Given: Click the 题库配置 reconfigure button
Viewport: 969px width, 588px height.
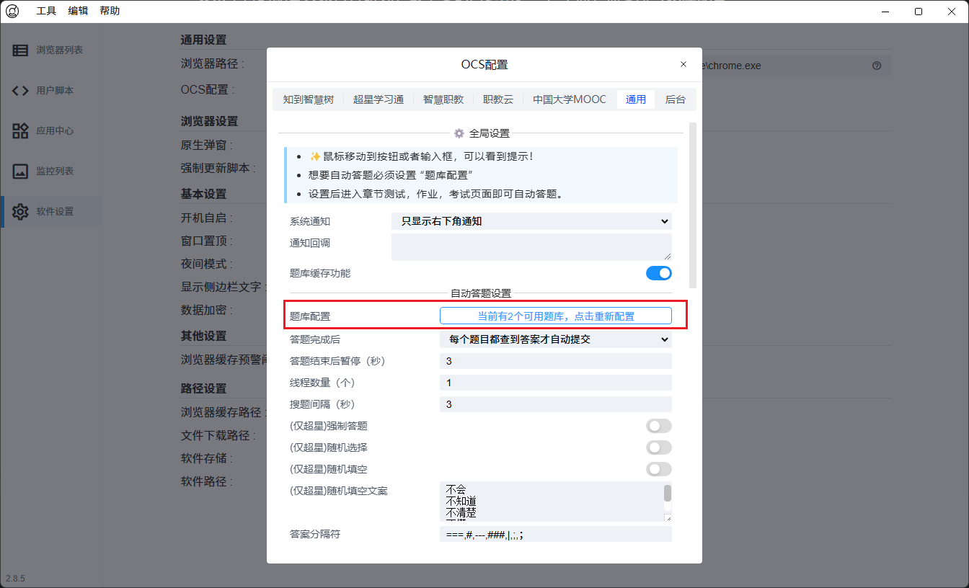Looking at the screenshot, I should click(x=555, y=316).
